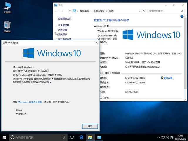
Task: Launch Microsoft Edge from the taskbar
Action: click(81, 137)
